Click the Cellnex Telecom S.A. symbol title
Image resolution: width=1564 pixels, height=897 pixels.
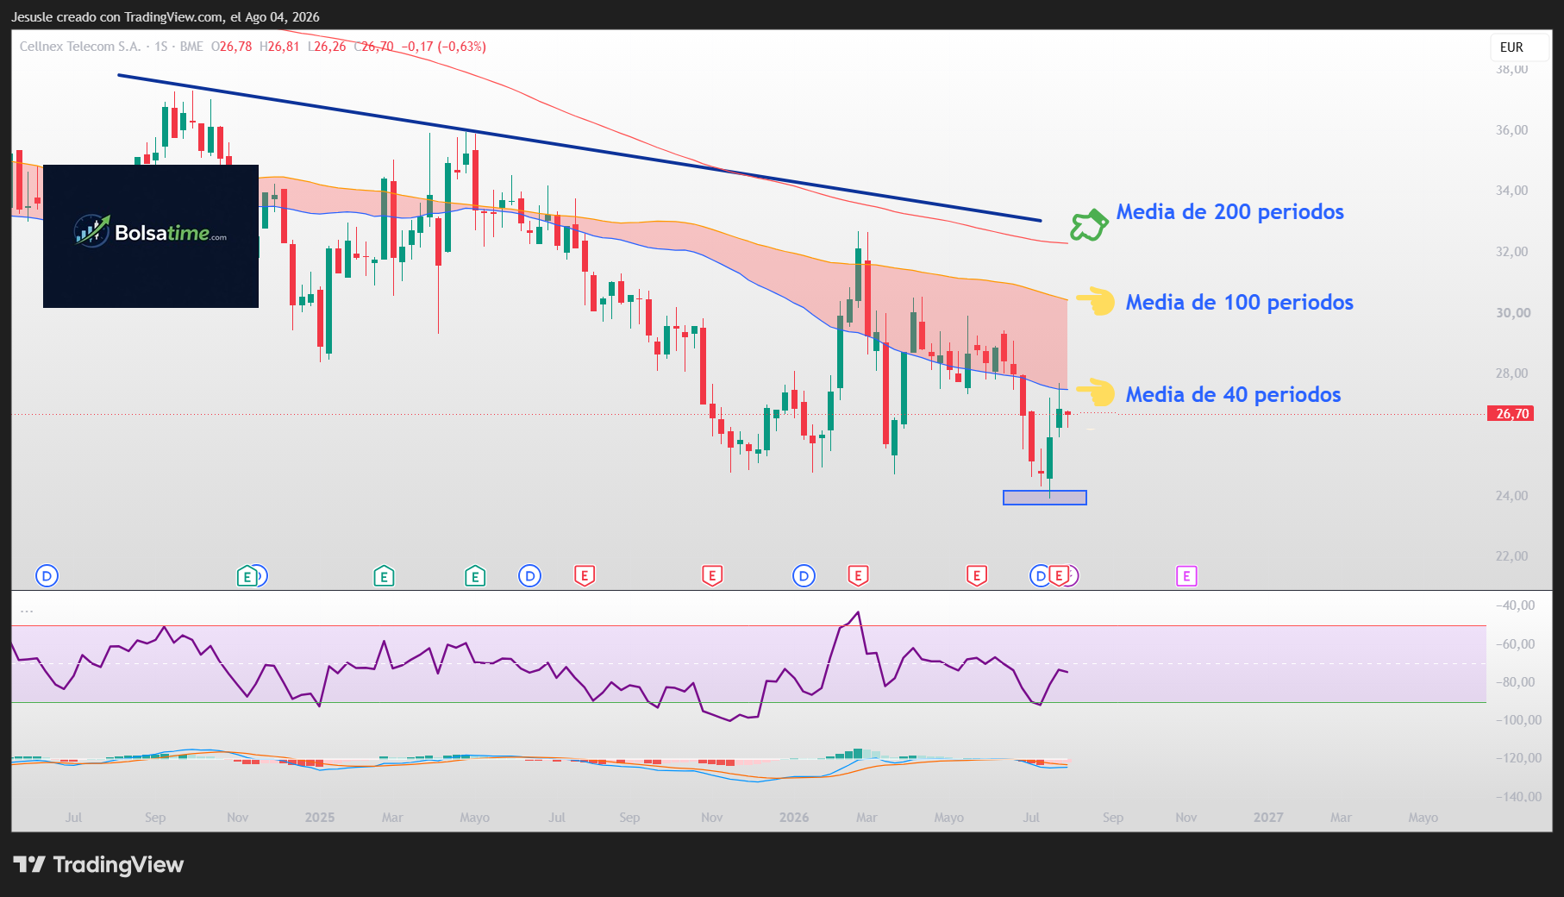[80, 47]
